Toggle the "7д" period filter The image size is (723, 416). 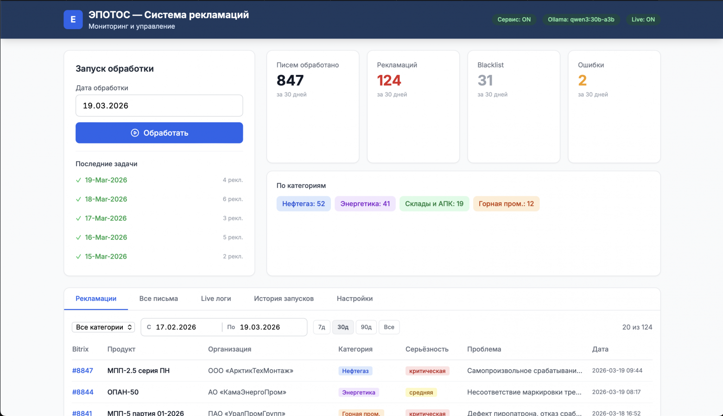pyautogui.click(x=322, y=327)
